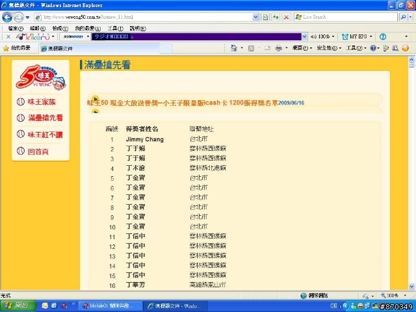Expand the ラジオNIKKEI channel dropdown
This screenshot has width=416, height=312.
(304, 36)
